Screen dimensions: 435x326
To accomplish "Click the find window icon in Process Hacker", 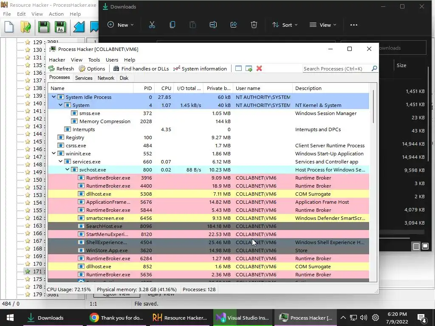I will click(238, 68).
